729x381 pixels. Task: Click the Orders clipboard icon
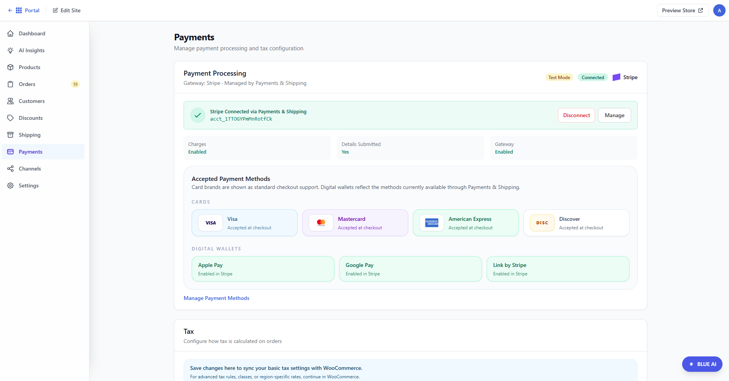pyautogui.click(x=10, y=84)
